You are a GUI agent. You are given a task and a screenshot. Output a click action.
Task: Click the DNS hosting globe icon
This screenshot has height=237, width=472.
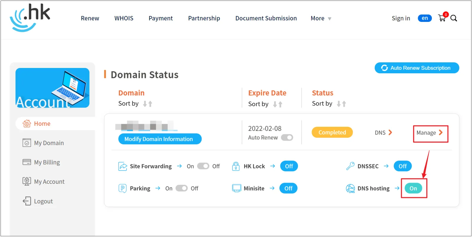pos(350,188)
